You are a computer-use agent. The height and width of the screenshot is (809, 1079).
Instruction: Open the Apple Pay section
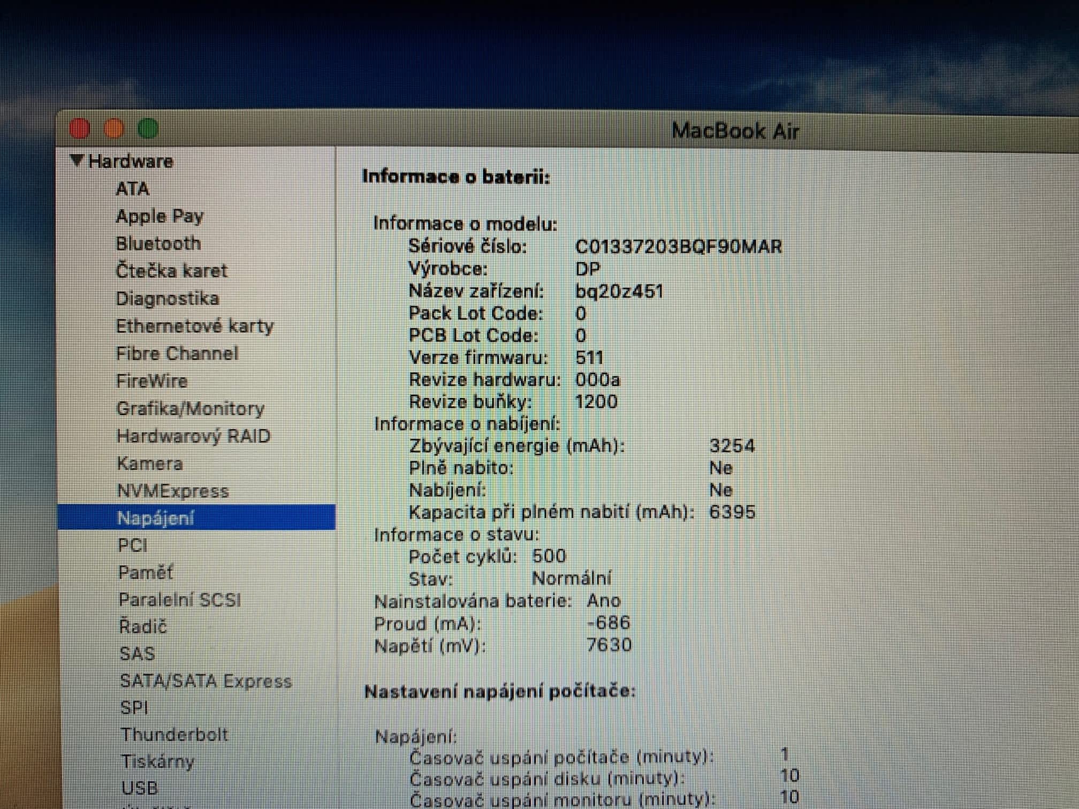pos(159,216)
